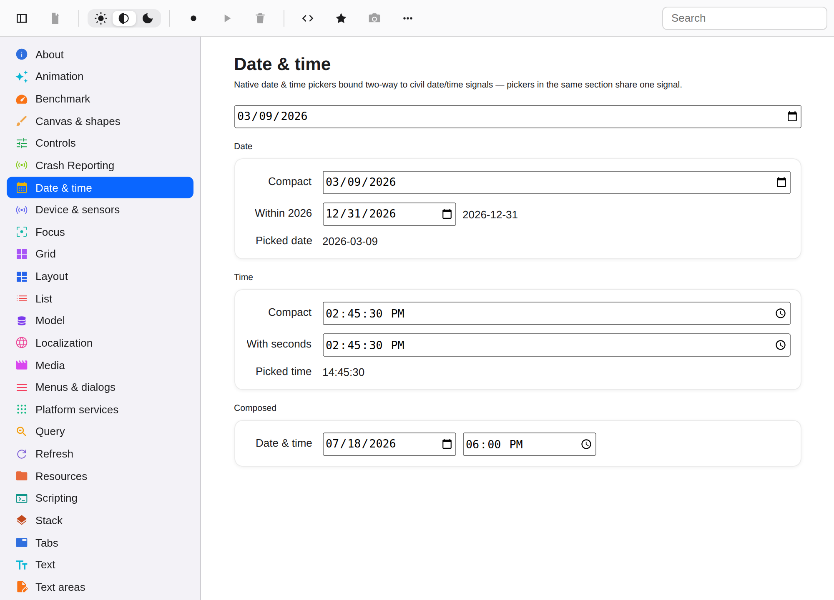Click the 2026-12-31 text value

(490, 215)
